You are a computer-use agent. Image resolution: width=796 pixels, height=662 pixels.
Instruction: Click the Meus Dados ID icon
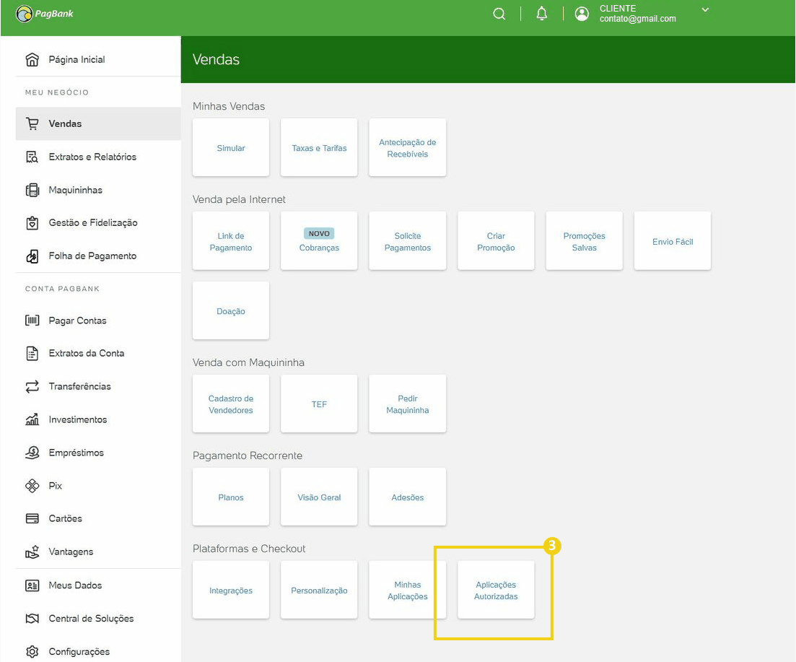(32, 585)
